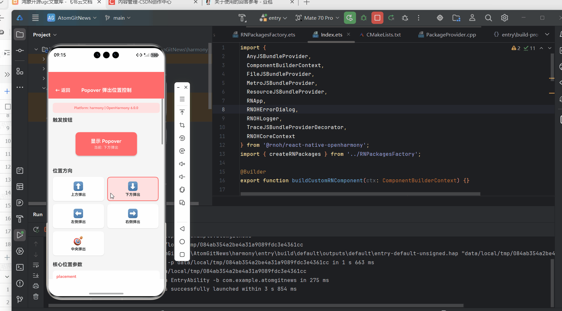Decrease emulator volume
The height and width of the screenshot is (311, 562).
[x=182, y=177]
